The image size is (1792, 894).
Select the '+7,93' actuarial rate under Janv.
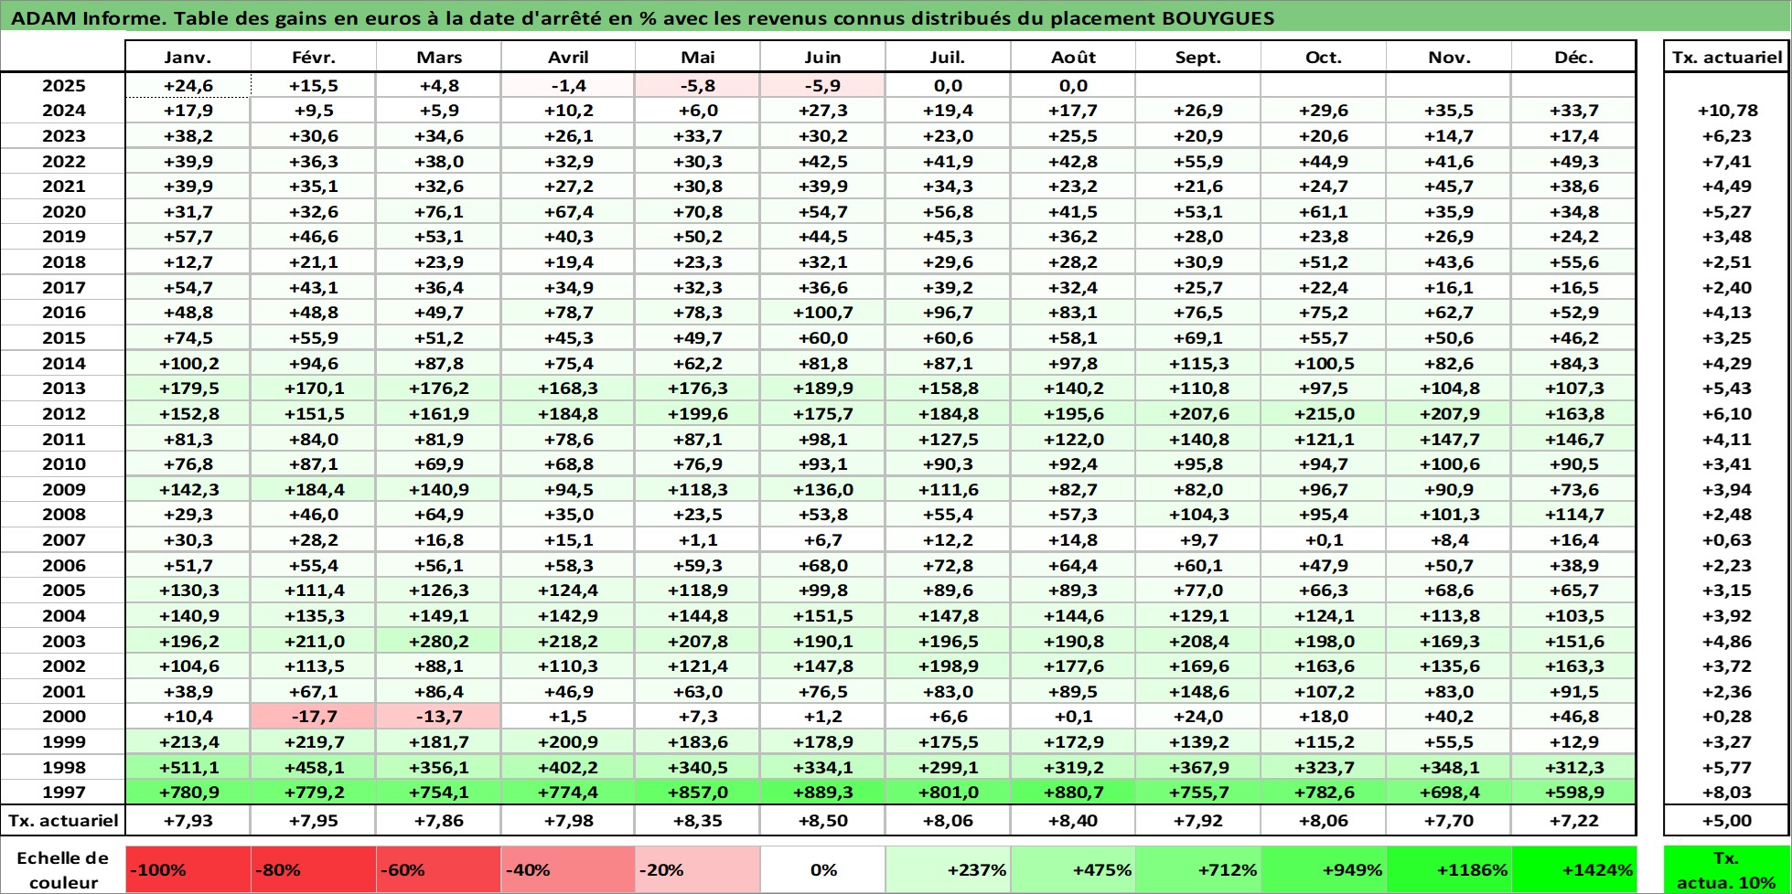[188, 820]
